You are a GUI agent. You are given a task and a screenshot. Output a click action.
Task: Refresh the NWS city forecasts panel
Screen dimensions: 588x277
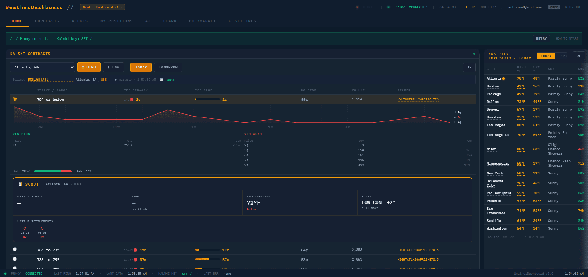point(578,56)
